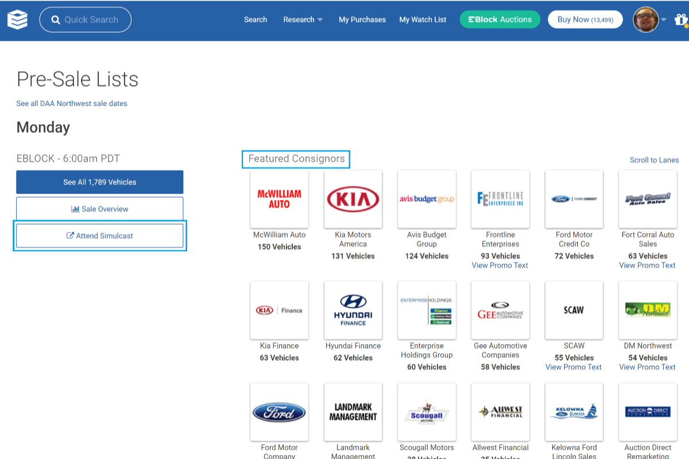Screen dimensions: 689x459
Task: Open Enterprise Holdings Group logo
Action: (x=427, y=310)
